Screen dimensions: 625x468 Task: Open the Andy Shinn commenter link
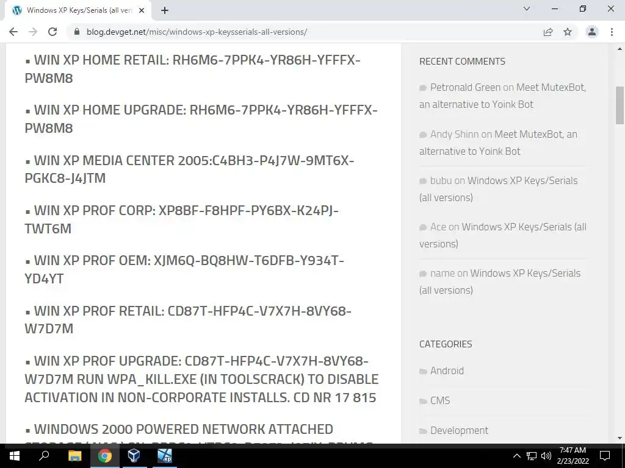pos(454,135)
